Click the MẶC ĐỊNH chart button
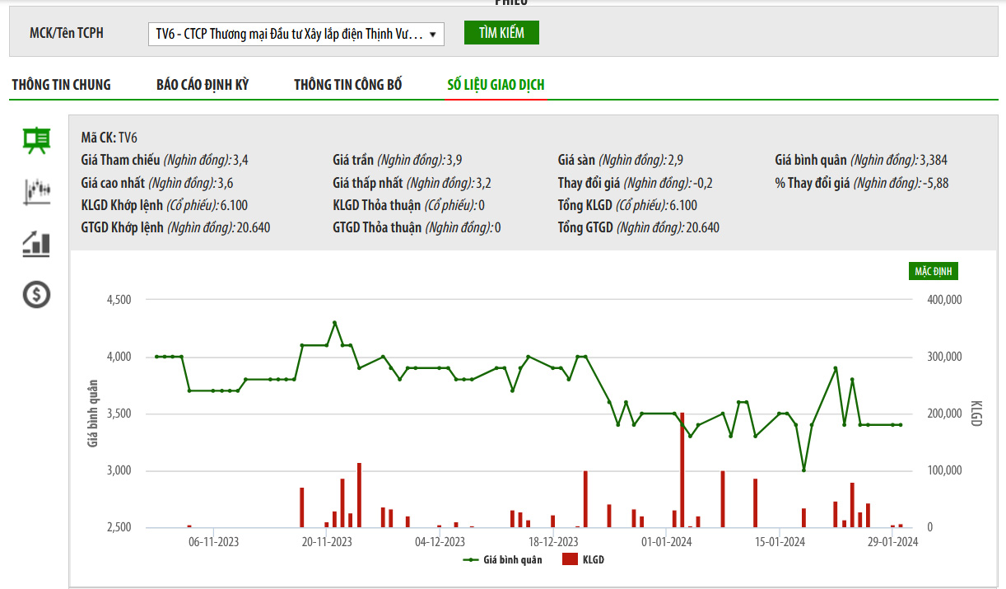The width and height of the screenshot is (1006, 589). pyautogui.click(x=934, y=271)
